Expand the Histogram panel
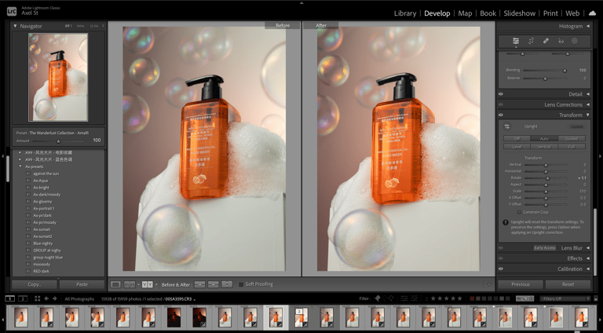This screenshot has width=603, height=333. 588,26
